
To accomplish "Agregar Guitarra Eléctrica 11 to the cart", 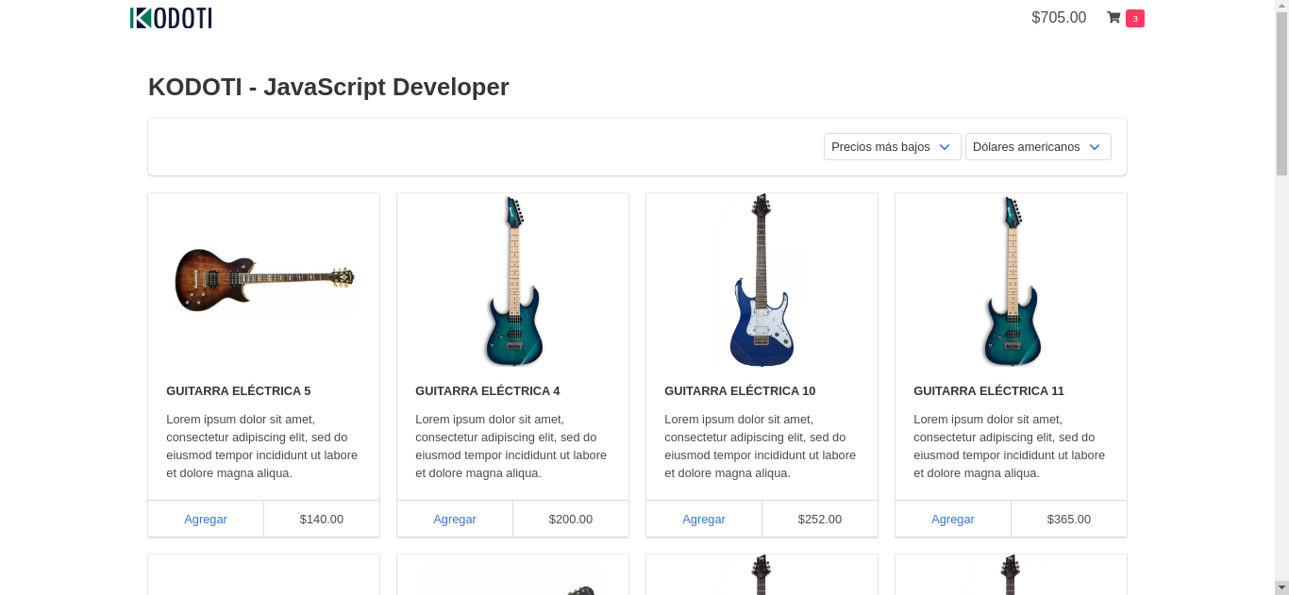I will pos(953,519).
